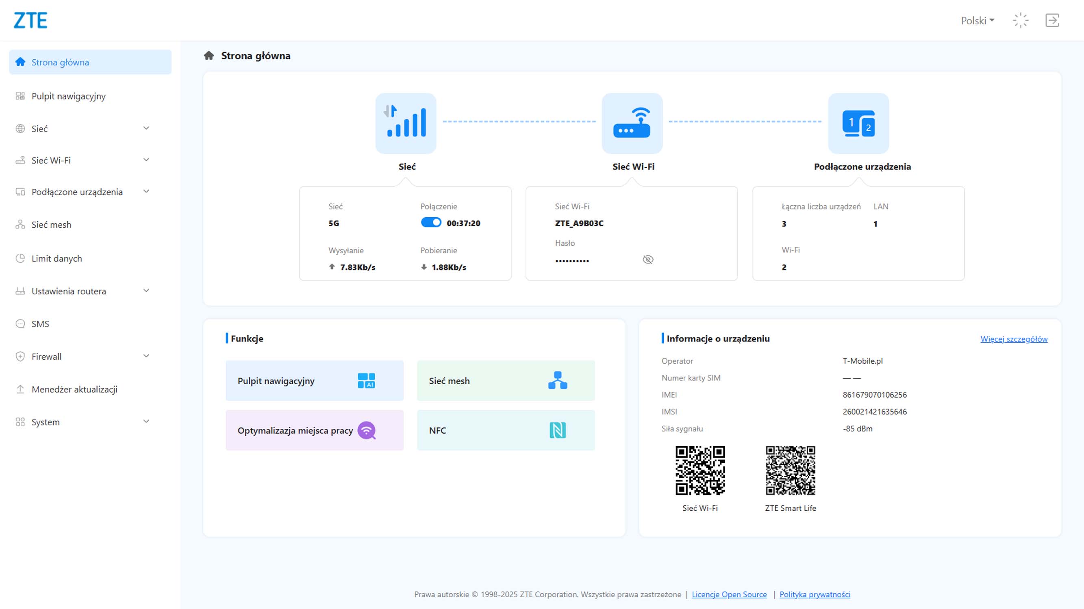The image size is (1084, 609).
Task: Open the Polityka prywatności link
Action: [814, 594]
